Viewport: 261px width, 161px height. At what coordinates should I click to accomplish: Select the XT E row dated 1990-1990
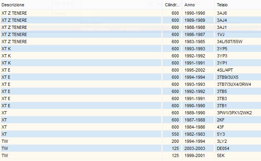130,106
